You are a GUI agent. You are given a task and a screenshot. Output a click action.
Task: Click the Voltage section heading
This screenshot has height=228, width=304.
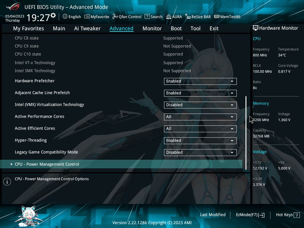(x=260, y=152)
